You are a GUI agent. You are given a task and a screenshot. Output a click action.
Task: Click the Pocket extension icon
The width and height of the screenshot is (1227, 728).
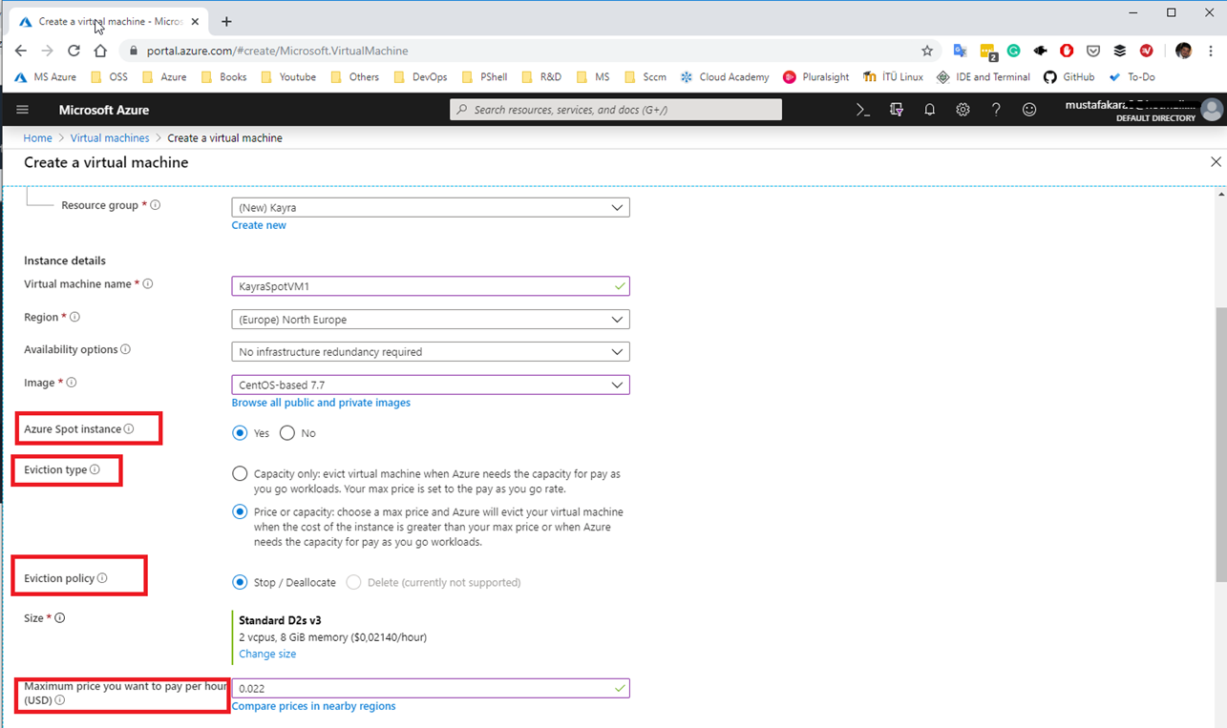[x=1093, y=51]
